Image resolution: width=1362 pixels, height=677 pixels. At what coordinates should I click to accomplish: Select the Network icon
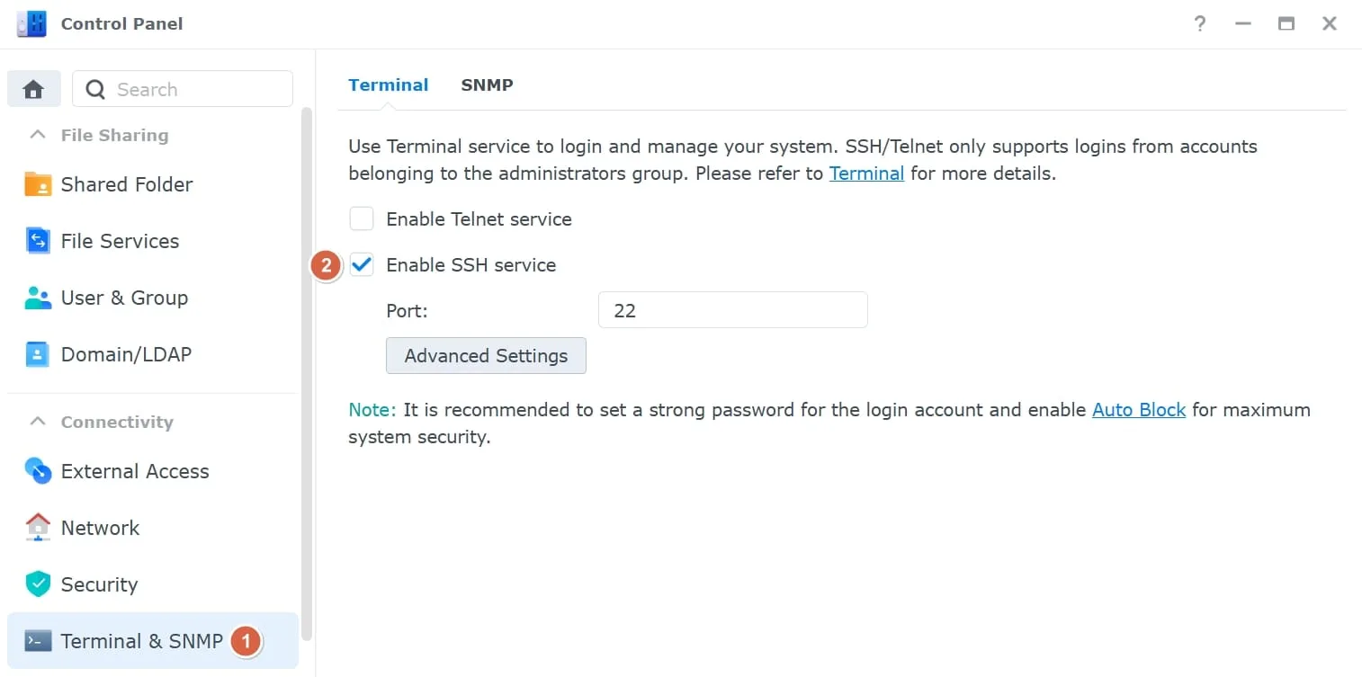tap(38, 528)
